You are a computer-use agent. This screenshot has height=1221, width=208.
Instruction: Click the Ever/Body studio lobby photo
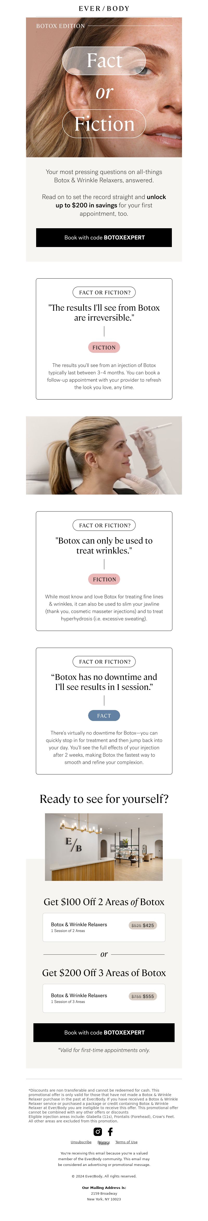pyautogui.click(x=104, y=847)
